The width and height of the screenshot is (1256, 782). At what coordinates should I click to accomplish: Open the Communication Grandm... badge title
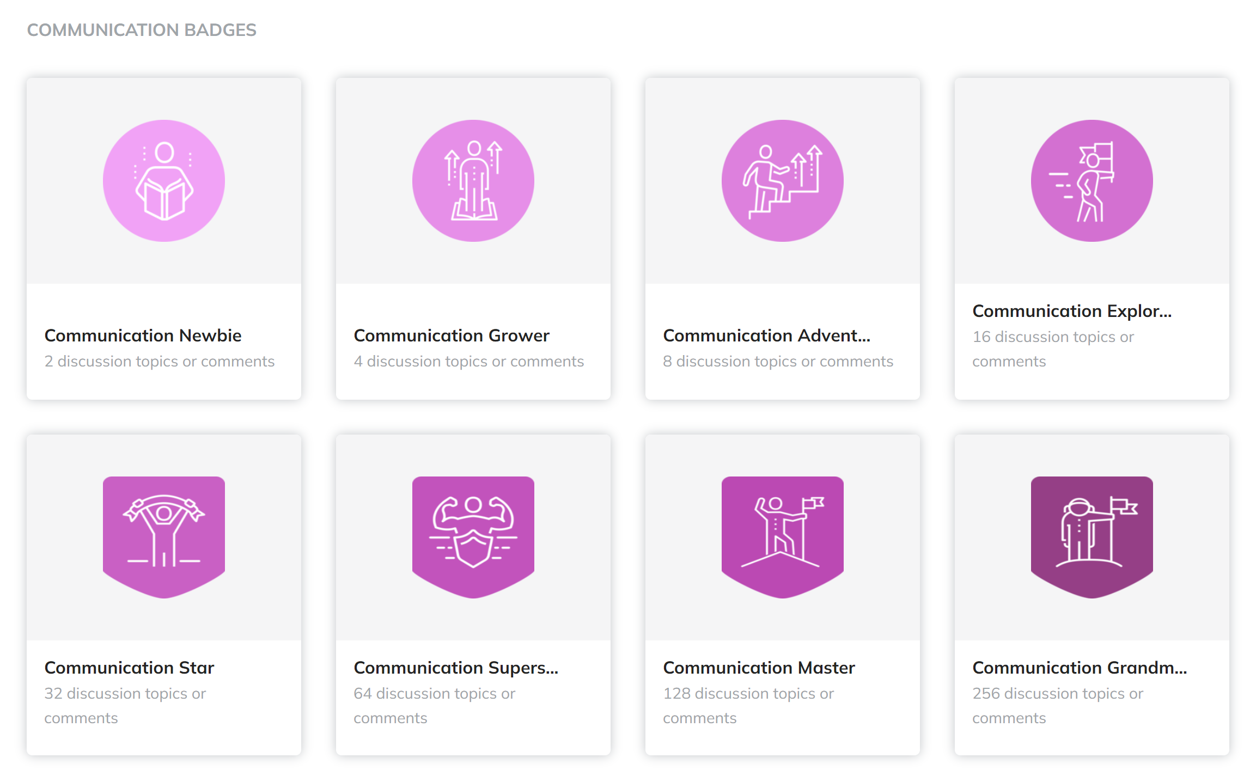(x=1079, y=668)
